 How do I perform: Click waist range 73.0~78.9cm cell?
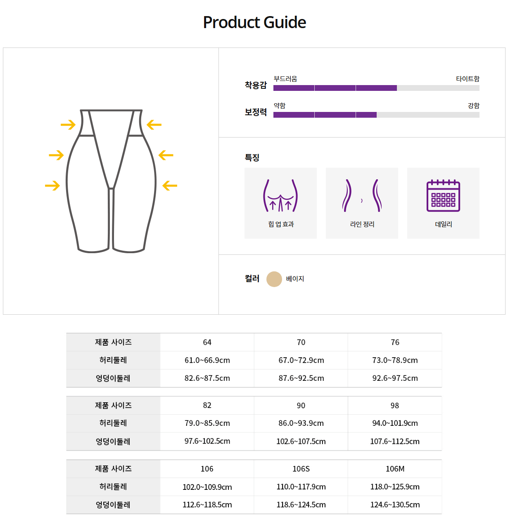coord(395,360)
